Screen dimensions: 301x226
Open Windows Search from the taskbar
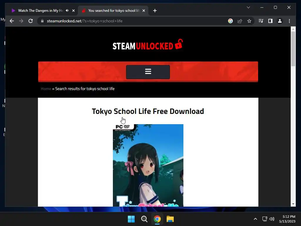click(144, 219)
